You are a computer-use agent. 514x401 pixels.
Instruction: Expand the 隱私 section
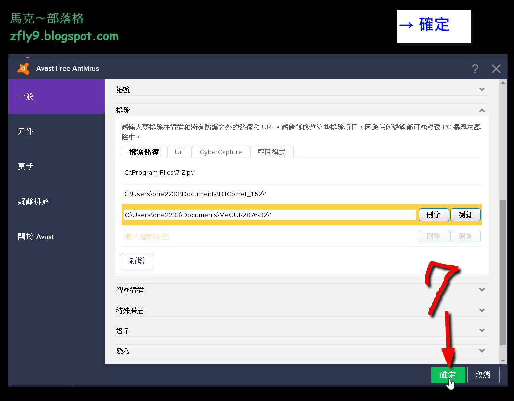coord(302,351)
